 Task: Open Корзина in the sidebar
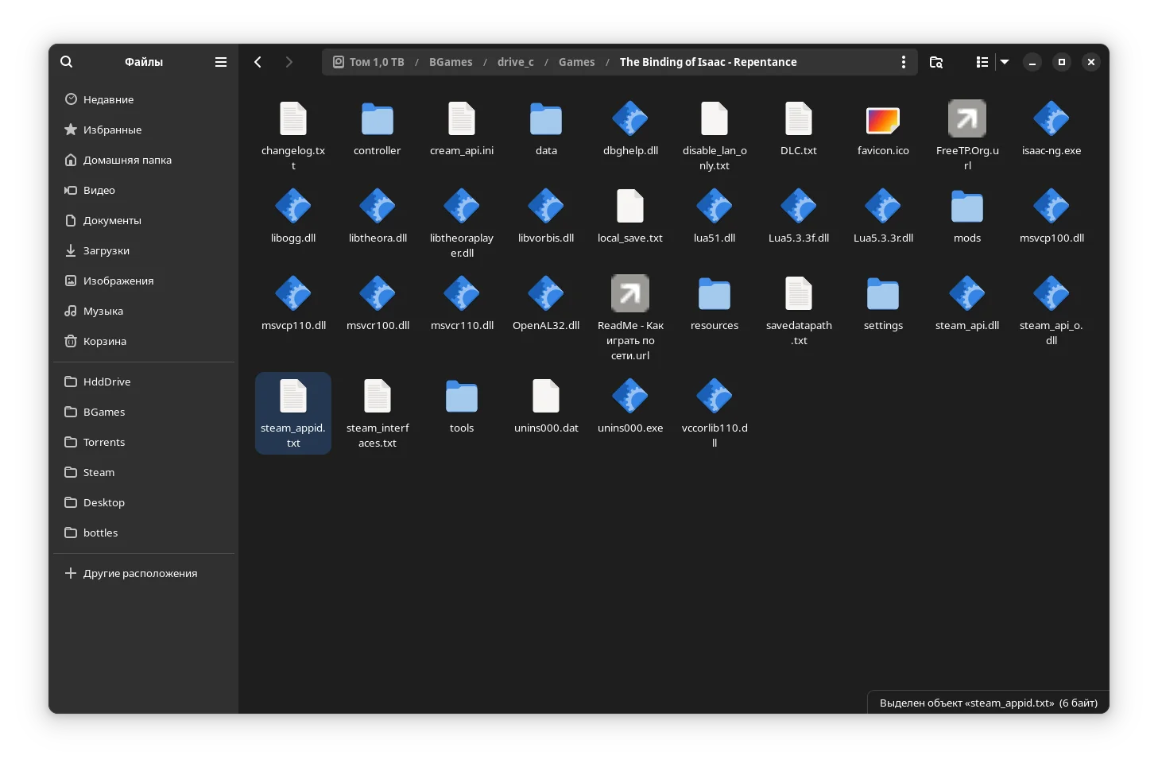click(x=104, y=341)
